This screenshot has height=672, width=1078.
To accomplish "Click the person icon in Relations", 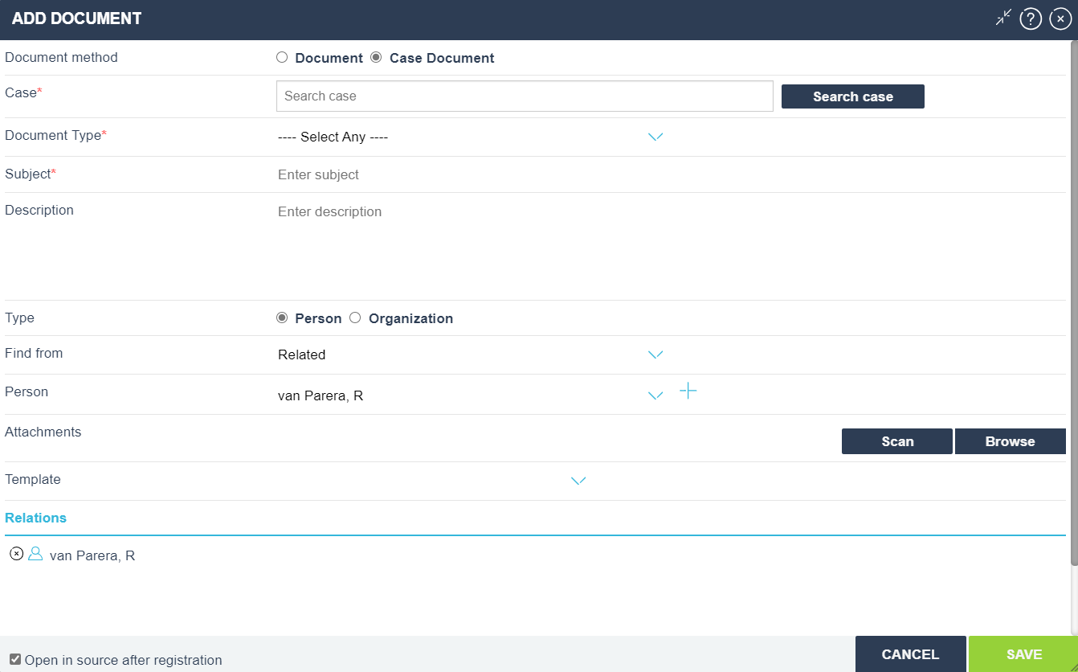I will coord(35,554).
